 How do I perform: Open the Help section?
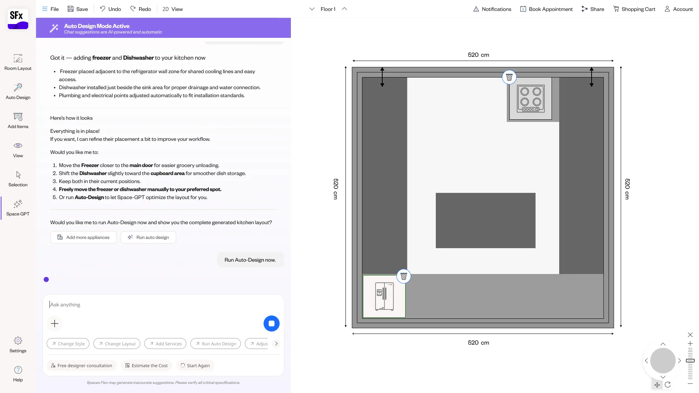(x=18, y=374)
